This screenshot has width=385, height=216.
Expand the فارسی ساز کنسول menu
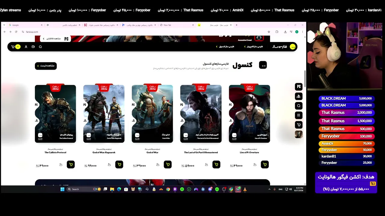pyautogui.click(x=225, y=46)
